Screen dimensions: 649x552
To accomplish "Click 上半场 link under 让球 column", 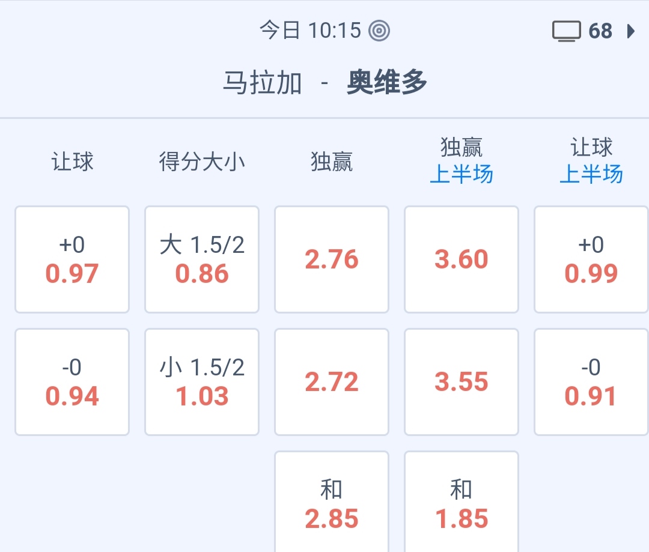I will 591,175.
